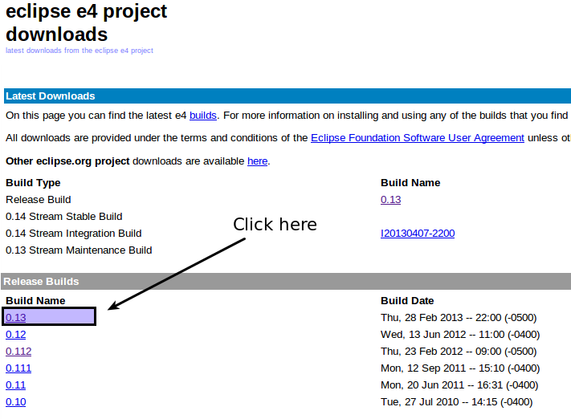571x419 pixels.
Task: Open the 0.112 release build link
Action: click(18, 352)
